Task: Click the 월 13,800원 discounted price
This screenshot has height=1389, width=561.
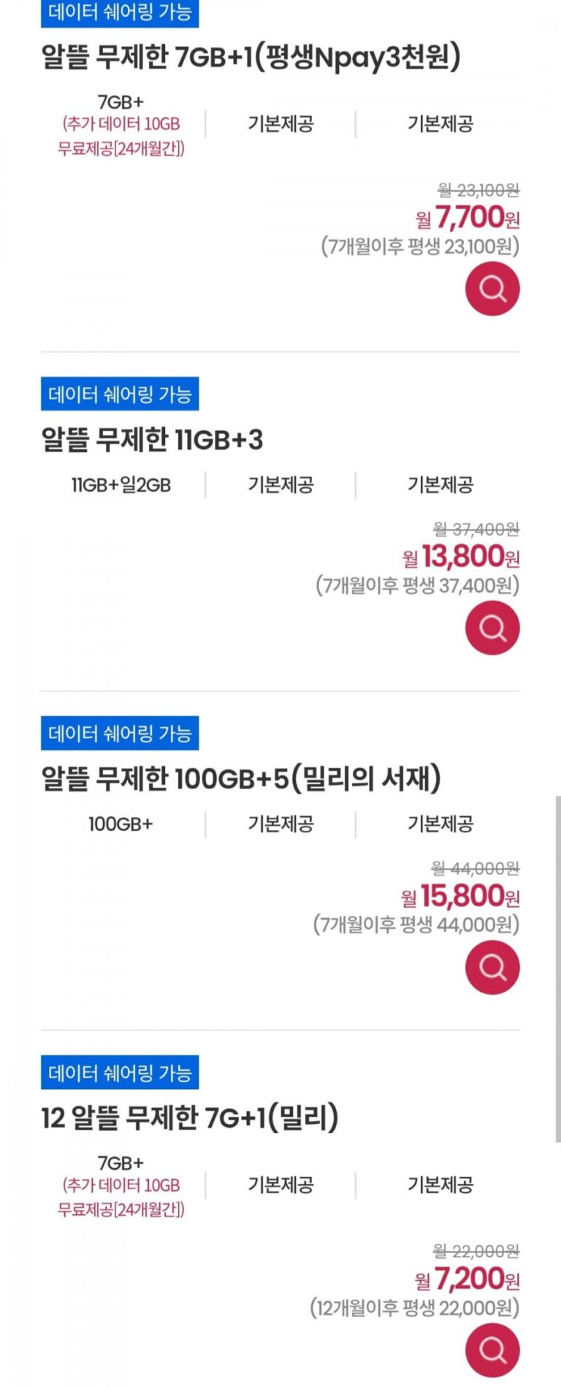Action: [x=461, y=557]
